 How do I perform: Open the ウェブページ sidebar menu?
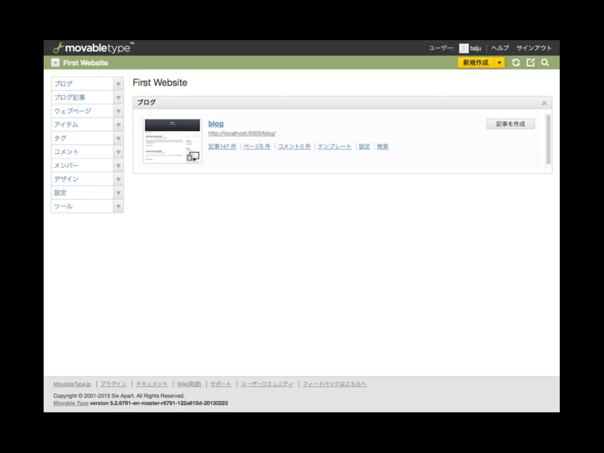click(73, 111)
